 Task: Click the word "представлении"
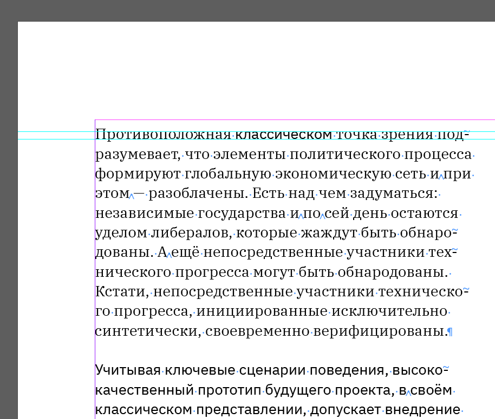(250, 410)
